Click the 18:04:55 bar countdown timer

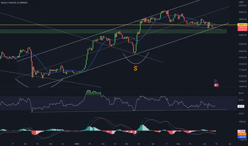(x=242, y=30)
